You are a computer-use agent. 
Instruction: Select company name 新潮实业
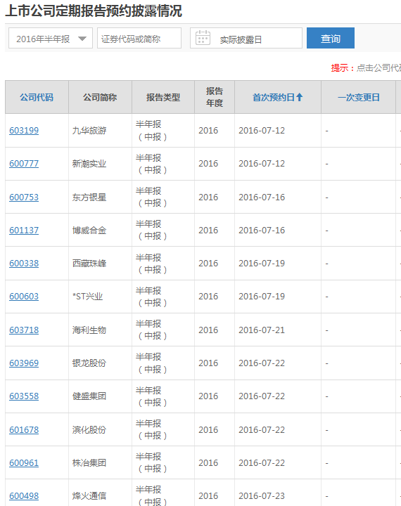[89, 164]
